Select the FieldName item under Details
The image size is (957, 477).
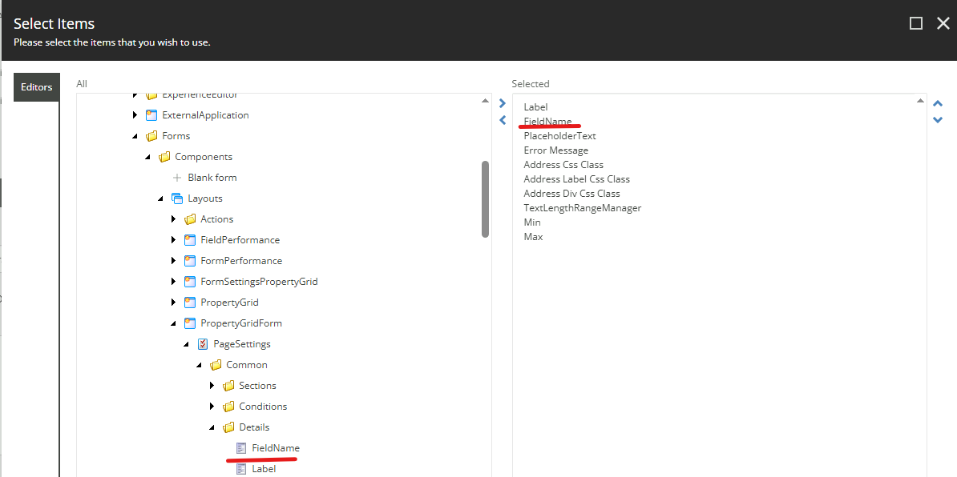276,447
